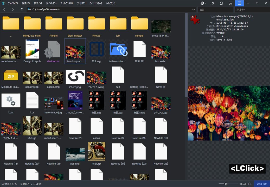Click the 59 個のアイテム status text

(x=9, y=184)
